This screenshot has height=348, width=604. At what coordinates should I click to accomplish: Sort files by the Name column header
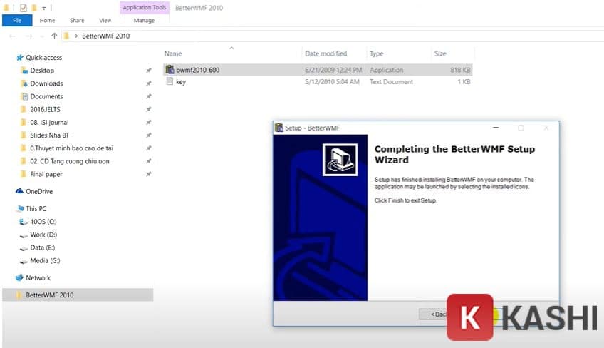(173, 54)
